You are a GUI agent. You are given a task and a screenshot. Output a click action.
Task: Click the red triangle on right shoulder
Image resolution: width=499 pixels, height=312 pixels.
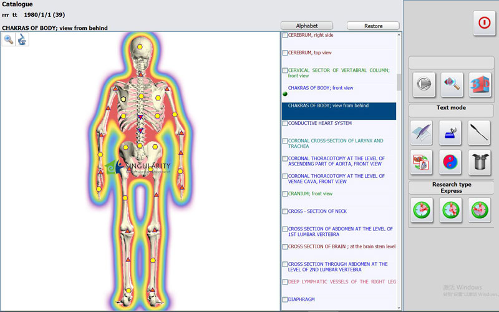[x=167, y=89]
